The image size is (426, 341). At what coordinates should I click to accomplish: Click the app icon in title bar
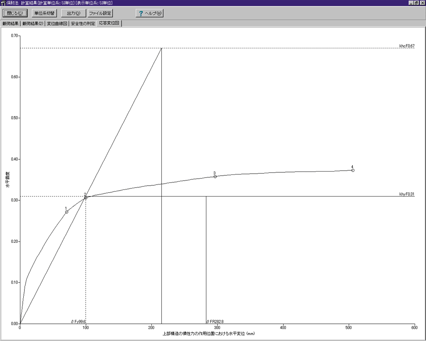click(3, 3)
